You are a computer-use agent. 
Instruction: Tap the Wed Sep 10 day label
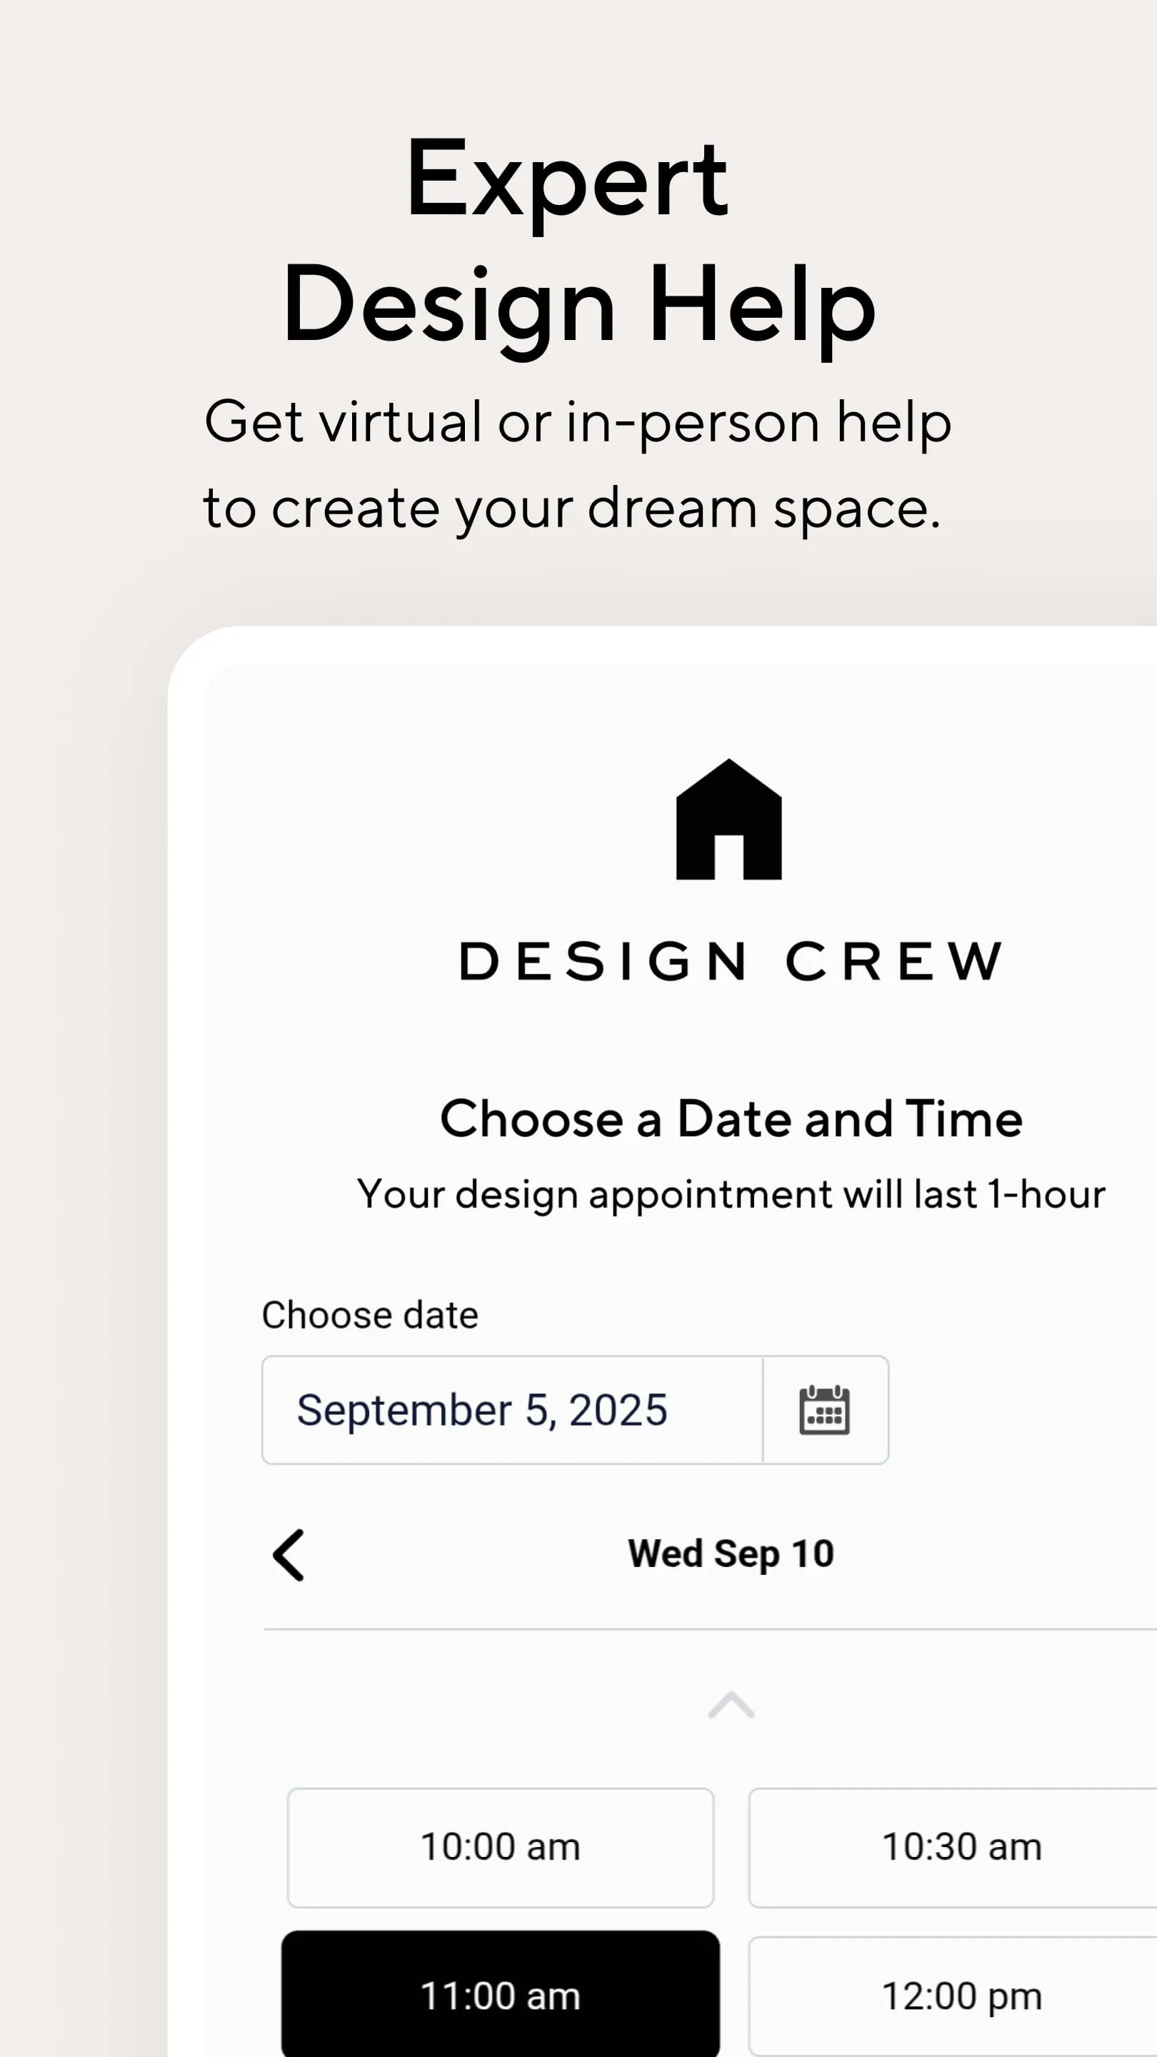pyautogui.click(x=731, y=1554)
